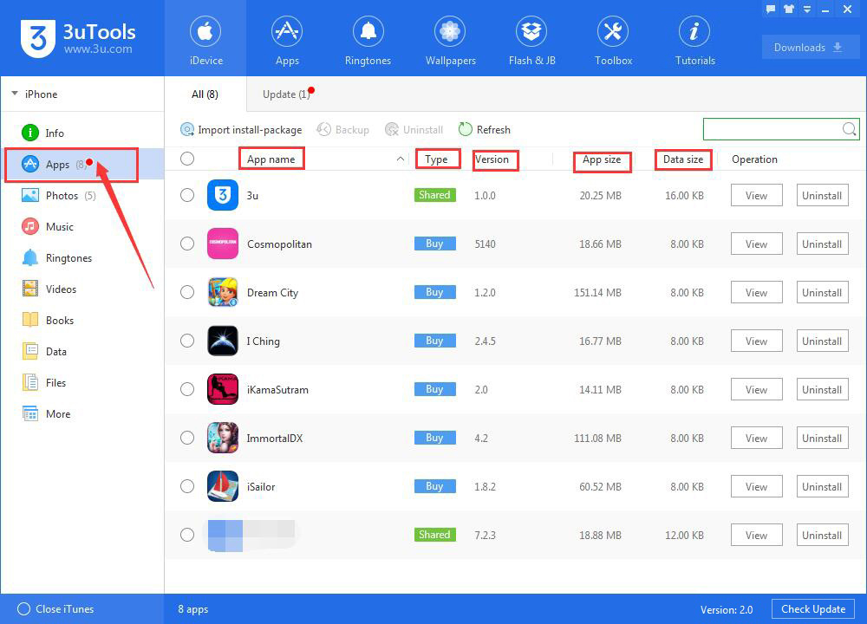Click the 3u app icon
The width and height of the screenshot is (867, 624).
(x=222, y=195)
